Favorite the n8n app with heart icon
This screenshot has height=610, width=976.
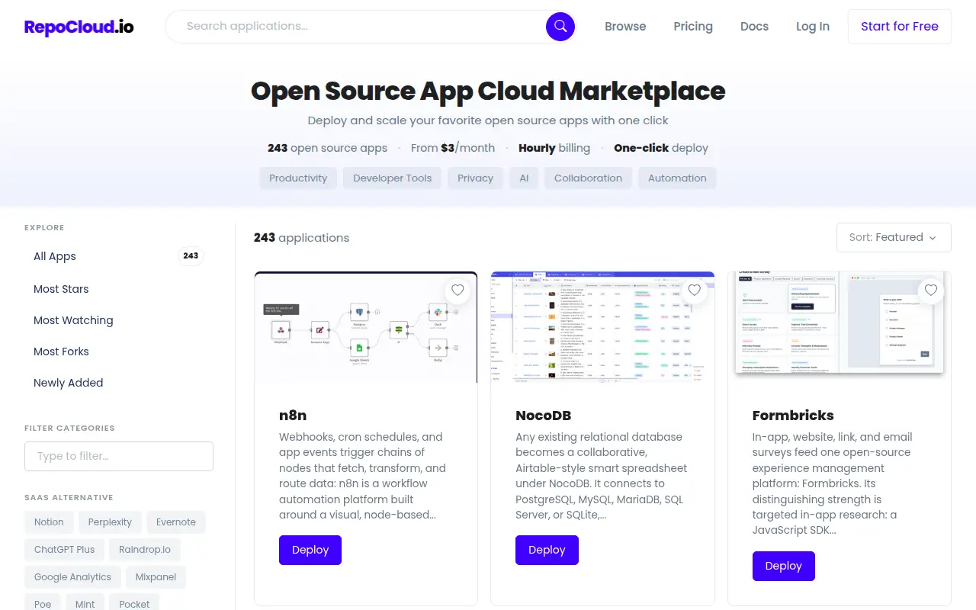point(457,290)
